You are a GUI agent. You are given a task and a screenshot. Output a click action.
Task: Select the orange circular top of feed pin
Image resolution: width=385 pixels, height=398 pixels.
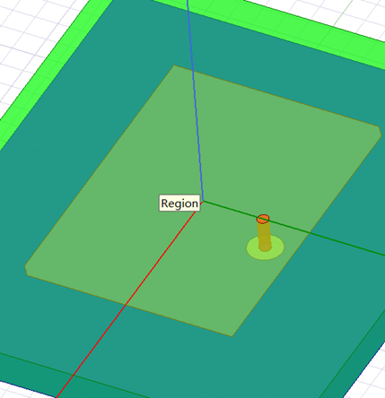pyautogui.click(x=263, y=219)
